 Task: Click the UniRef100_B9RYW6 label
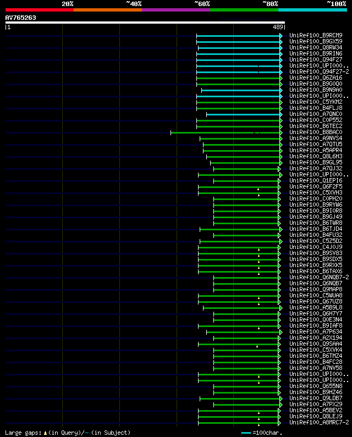[316, 205]
